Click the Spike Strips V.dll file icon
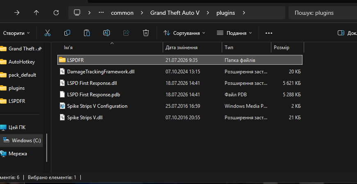 click(x=62, y=118)
